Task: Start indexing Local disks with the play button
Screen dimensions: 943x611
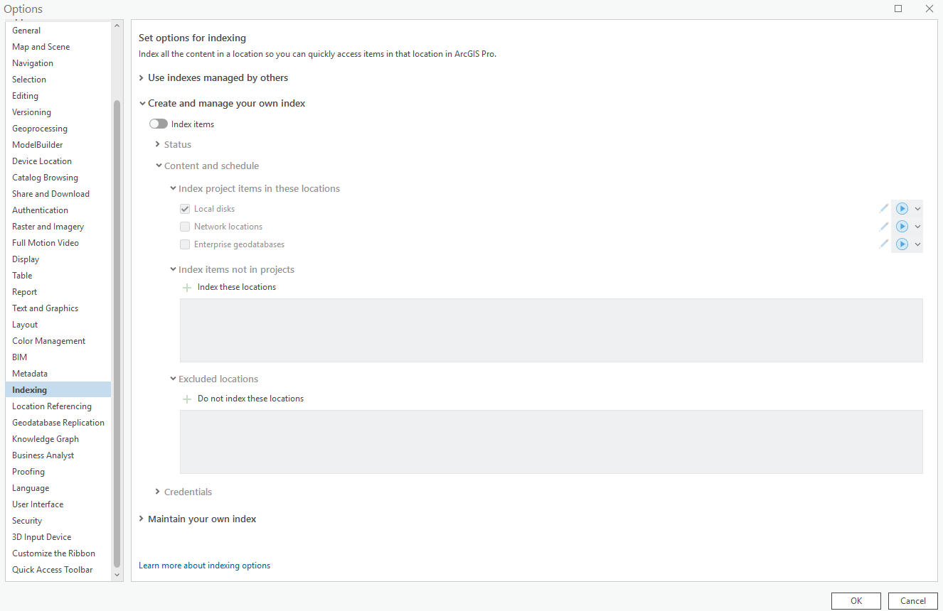Action: click(x=901, y=208)
